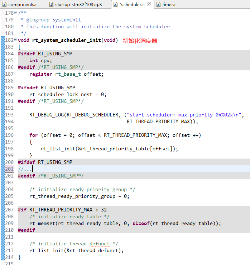Click rt_list_init(&rt_thread_defunct) call
Screen dimensions: 250x265
tap(76, 250)
